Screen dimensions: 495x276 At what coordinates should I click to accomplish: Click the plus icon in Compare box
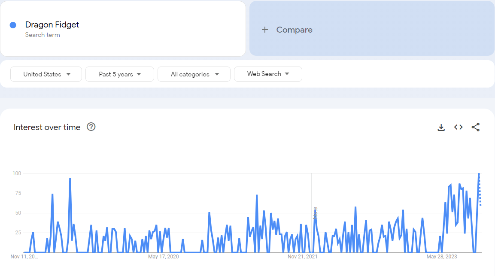click(265, 30)
